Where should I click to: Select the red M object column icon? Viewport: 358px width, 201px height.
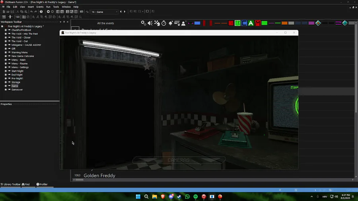pyautogui.click(x=258, y=23)
